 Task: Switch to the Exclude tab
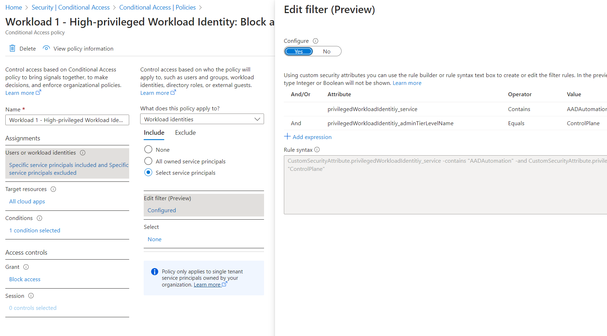click(x=185, y=133)
